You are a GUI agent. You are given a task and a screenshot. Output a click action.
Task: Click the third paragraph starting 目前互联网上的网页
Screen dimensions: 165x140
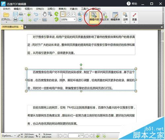click(x=82, y=115)
